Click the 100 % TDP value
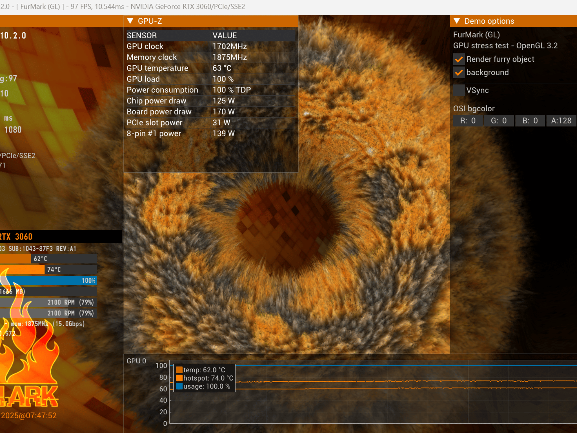The image size is (577, 433). click(x=232, y=90)
